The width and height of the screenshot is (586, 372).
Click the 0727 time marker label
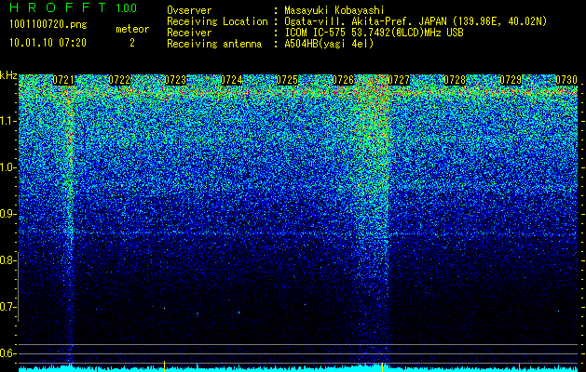(x=399, y=80)
